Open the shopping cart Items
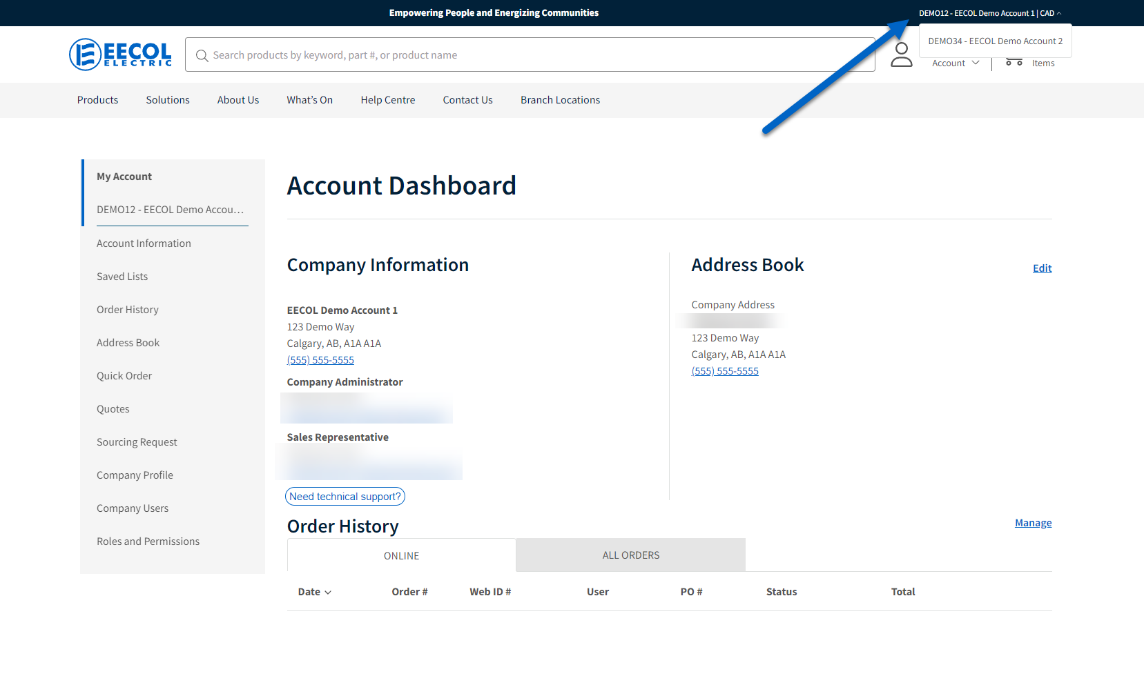Viewport: 1144px width, 676px height. point(1030,63)
